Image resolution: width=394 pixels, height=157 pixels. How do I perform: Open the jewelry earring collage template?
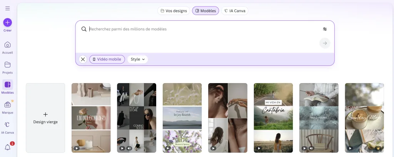[x=228, y=118]
